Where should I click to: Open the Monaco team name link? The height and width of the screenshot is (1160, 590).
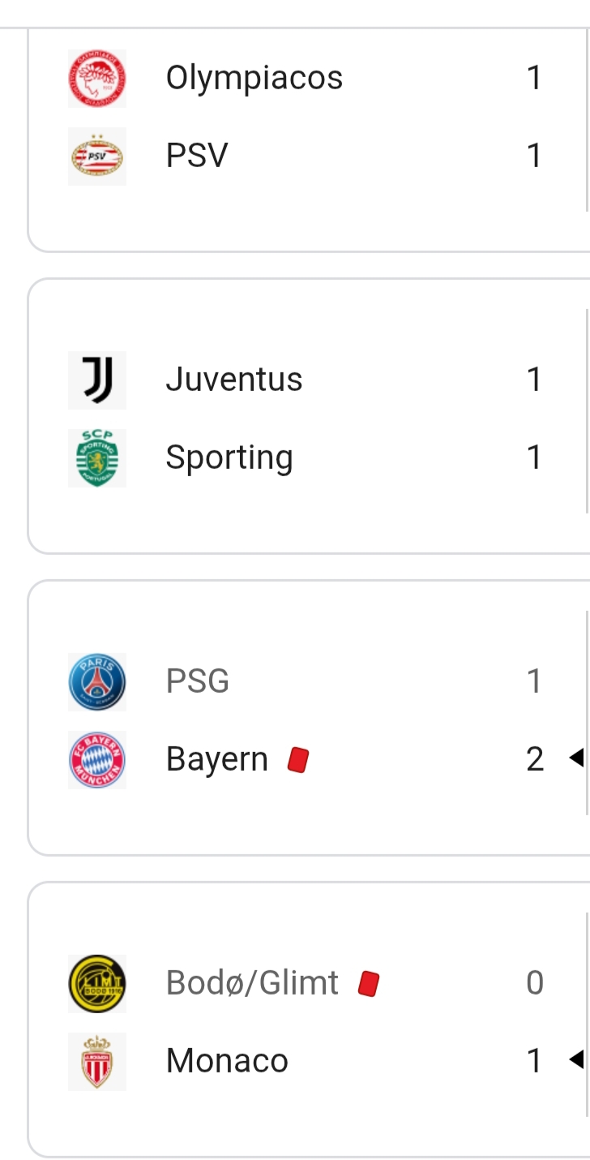coord(227,1061)
